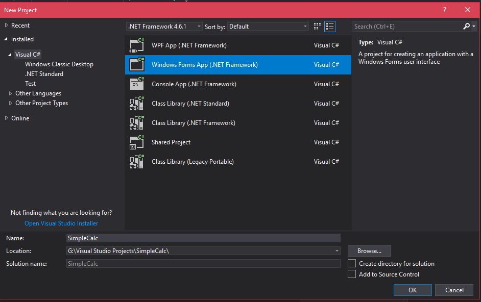Expand the Online category
481x302 pixels.
pyautogui.click(x=7, y=118)
